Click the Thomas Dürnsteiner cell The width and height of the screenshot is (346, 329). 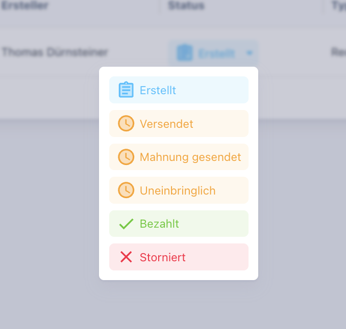(55, 52)
